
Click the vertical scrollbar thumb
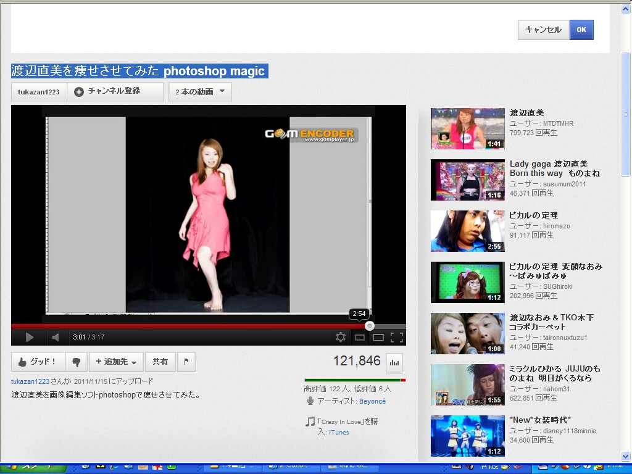point(626,114)
